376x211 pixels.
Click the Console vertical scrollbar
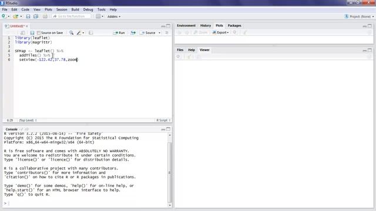click(x=170, y=172)
